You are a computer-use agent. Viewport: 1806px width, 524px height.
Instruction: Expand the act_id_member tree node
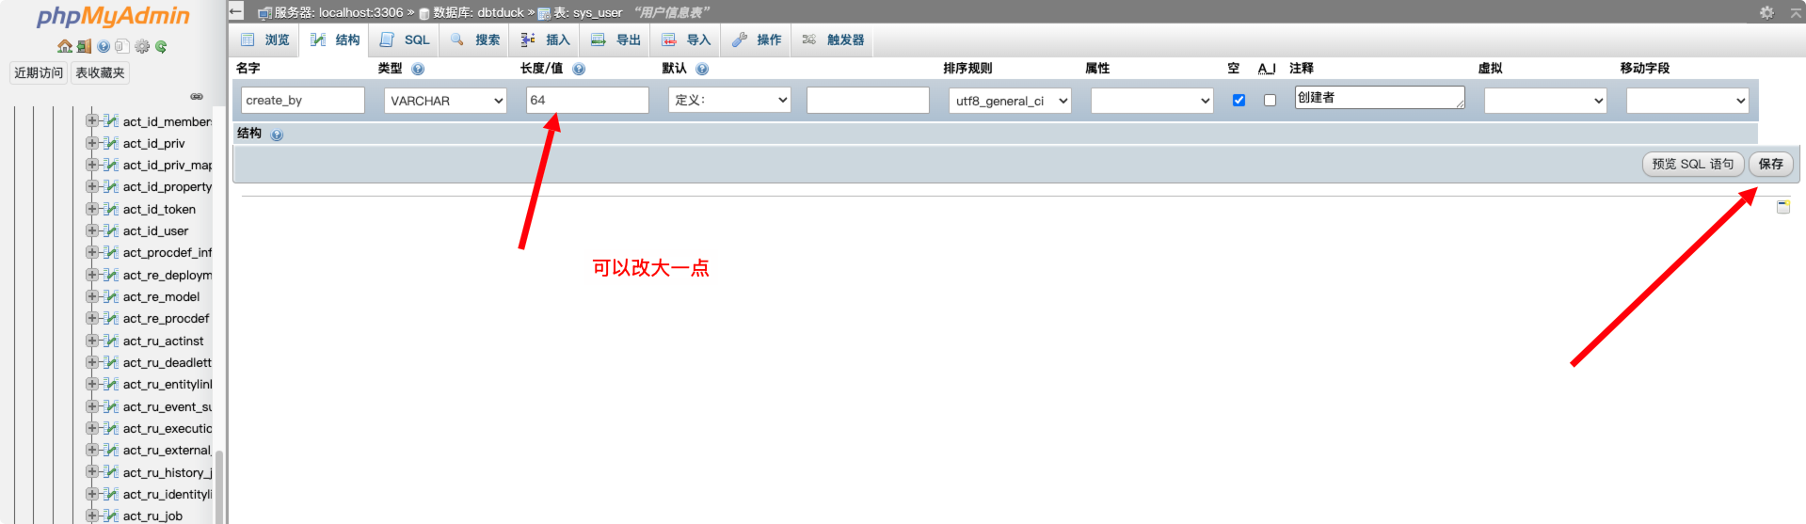(x=91, y=120)
